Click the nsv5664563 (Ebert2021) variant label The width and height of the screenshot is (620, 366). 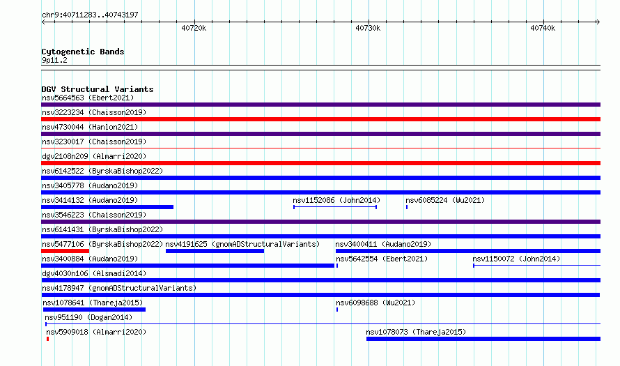tap(88, 98)
